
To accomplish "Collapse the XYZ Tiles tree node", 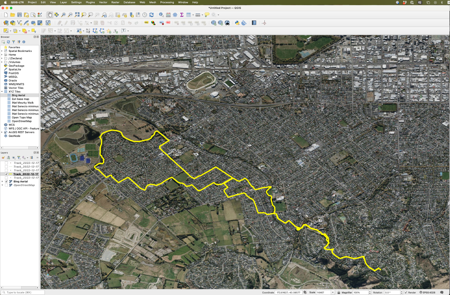I will pos(2,92).
